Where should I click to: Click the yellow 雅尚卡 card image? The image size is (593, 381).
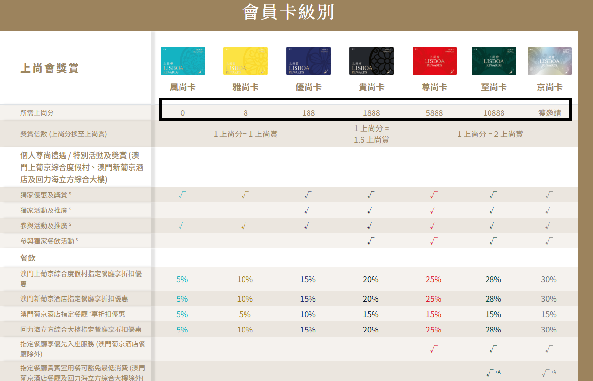245,61
